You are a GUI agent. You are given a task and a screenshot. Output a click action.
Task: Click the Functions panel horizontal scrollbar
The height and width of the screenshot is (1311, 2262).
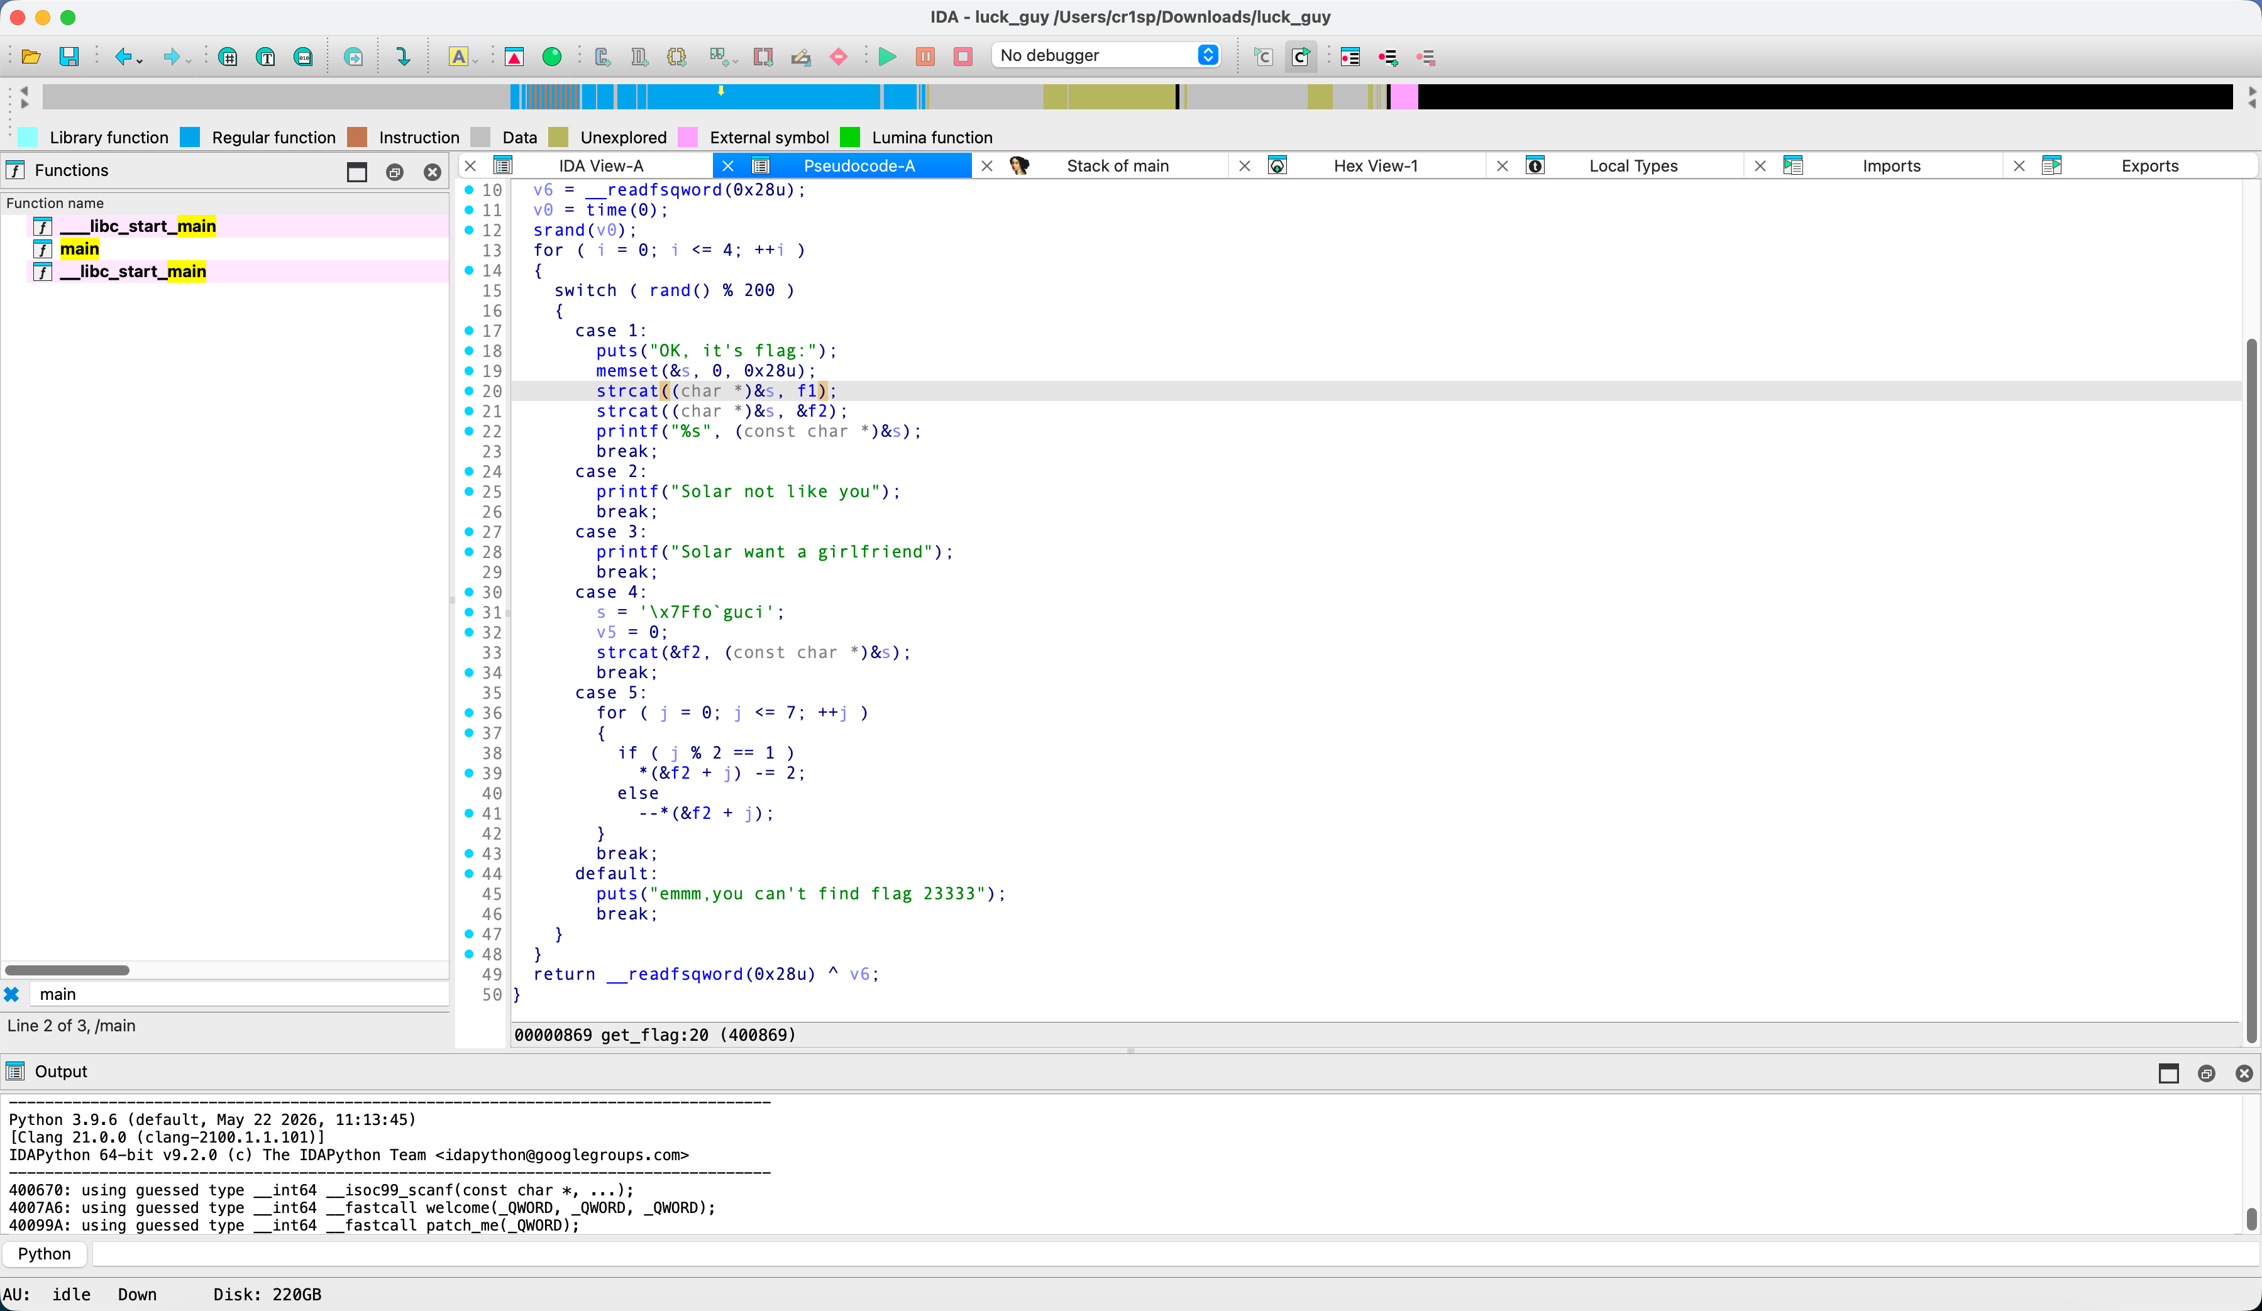(x=67, y=970)
